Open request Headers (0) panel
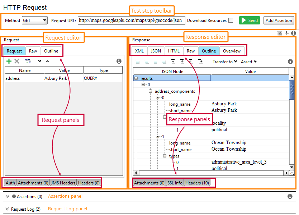 89,183
